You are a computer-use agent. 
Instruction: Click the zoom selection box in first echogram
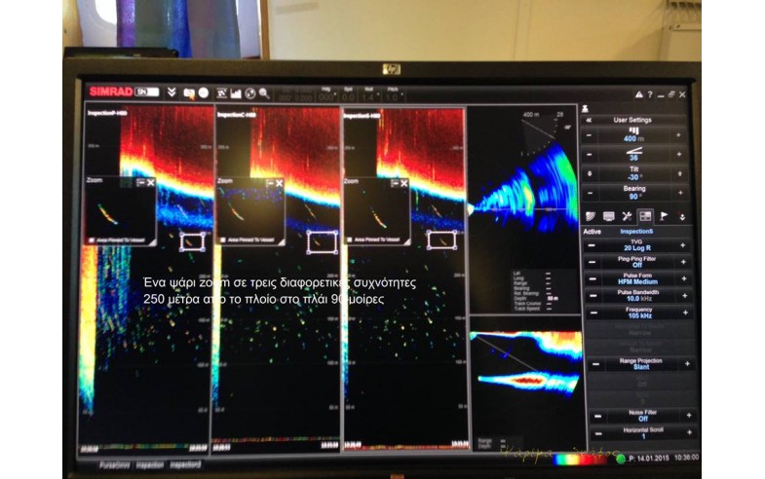coord(192,241)
